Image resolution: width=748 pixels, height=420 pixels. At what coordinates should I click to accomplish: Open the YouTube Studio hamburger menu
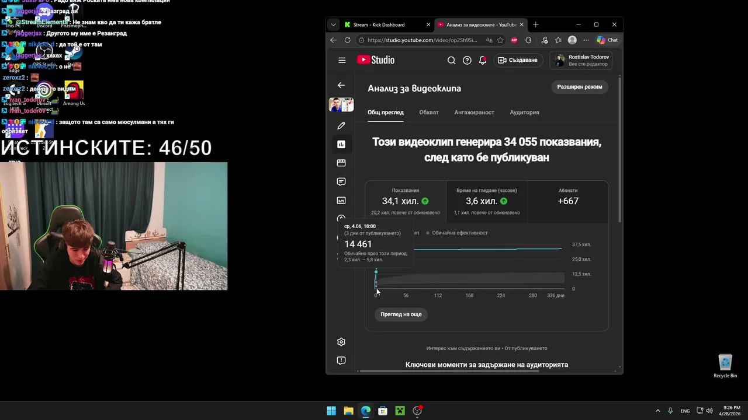point(342,60)
